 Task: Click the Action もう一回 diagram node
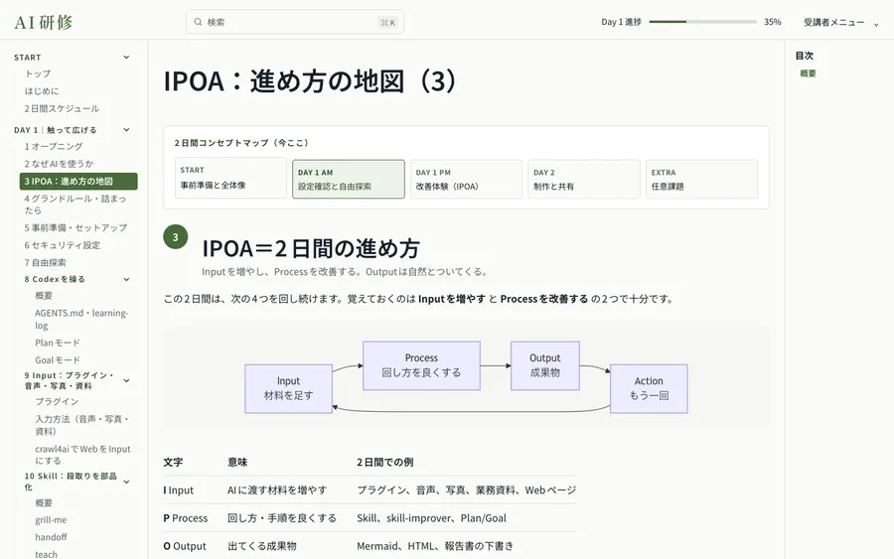point(649,388)
